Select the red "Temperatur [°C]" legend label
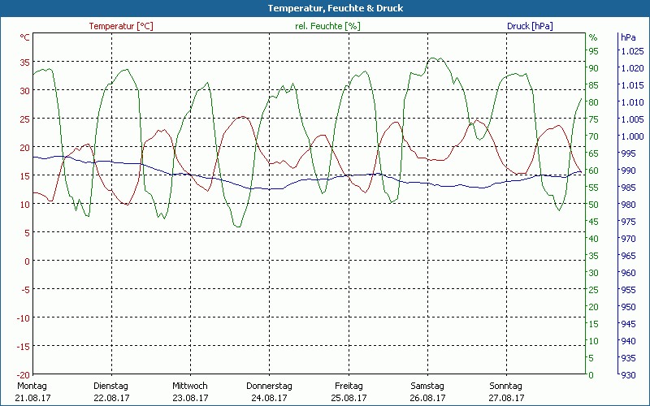The height and width of the screenshot is (406, 650). 121,26
